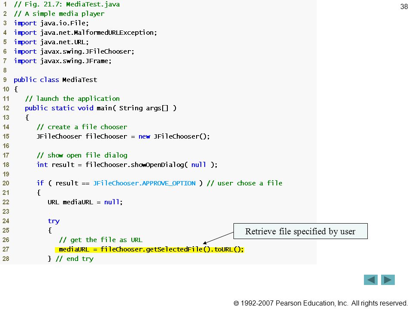Click the 'new JFileChooser()' assignment line
Viewport: 412px width, 309px height.
(x=123, y=136)
